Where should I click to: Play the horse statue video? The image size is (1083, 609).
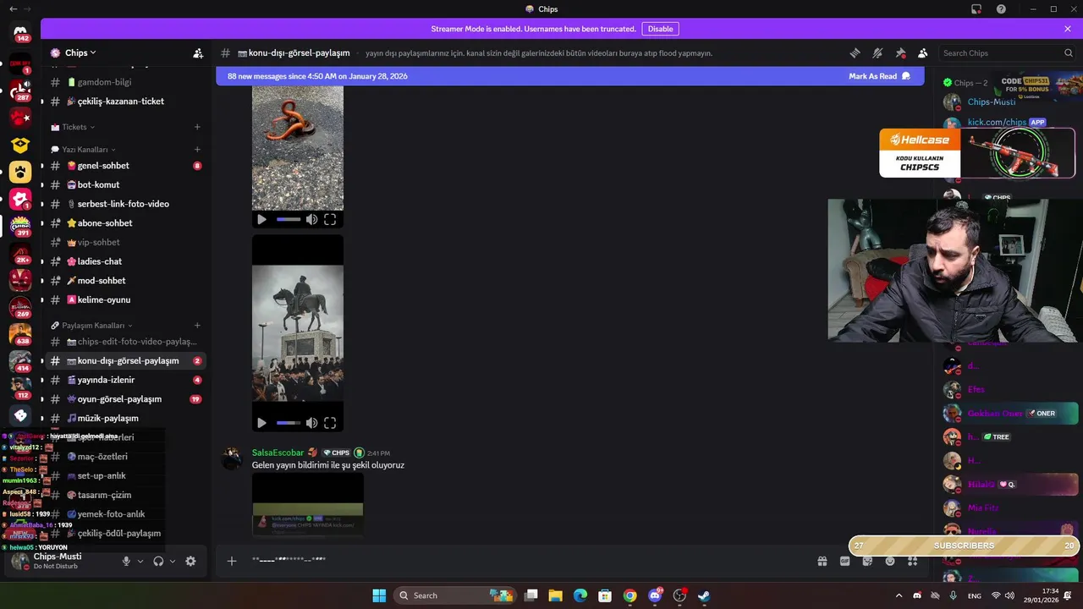[261, 423]
